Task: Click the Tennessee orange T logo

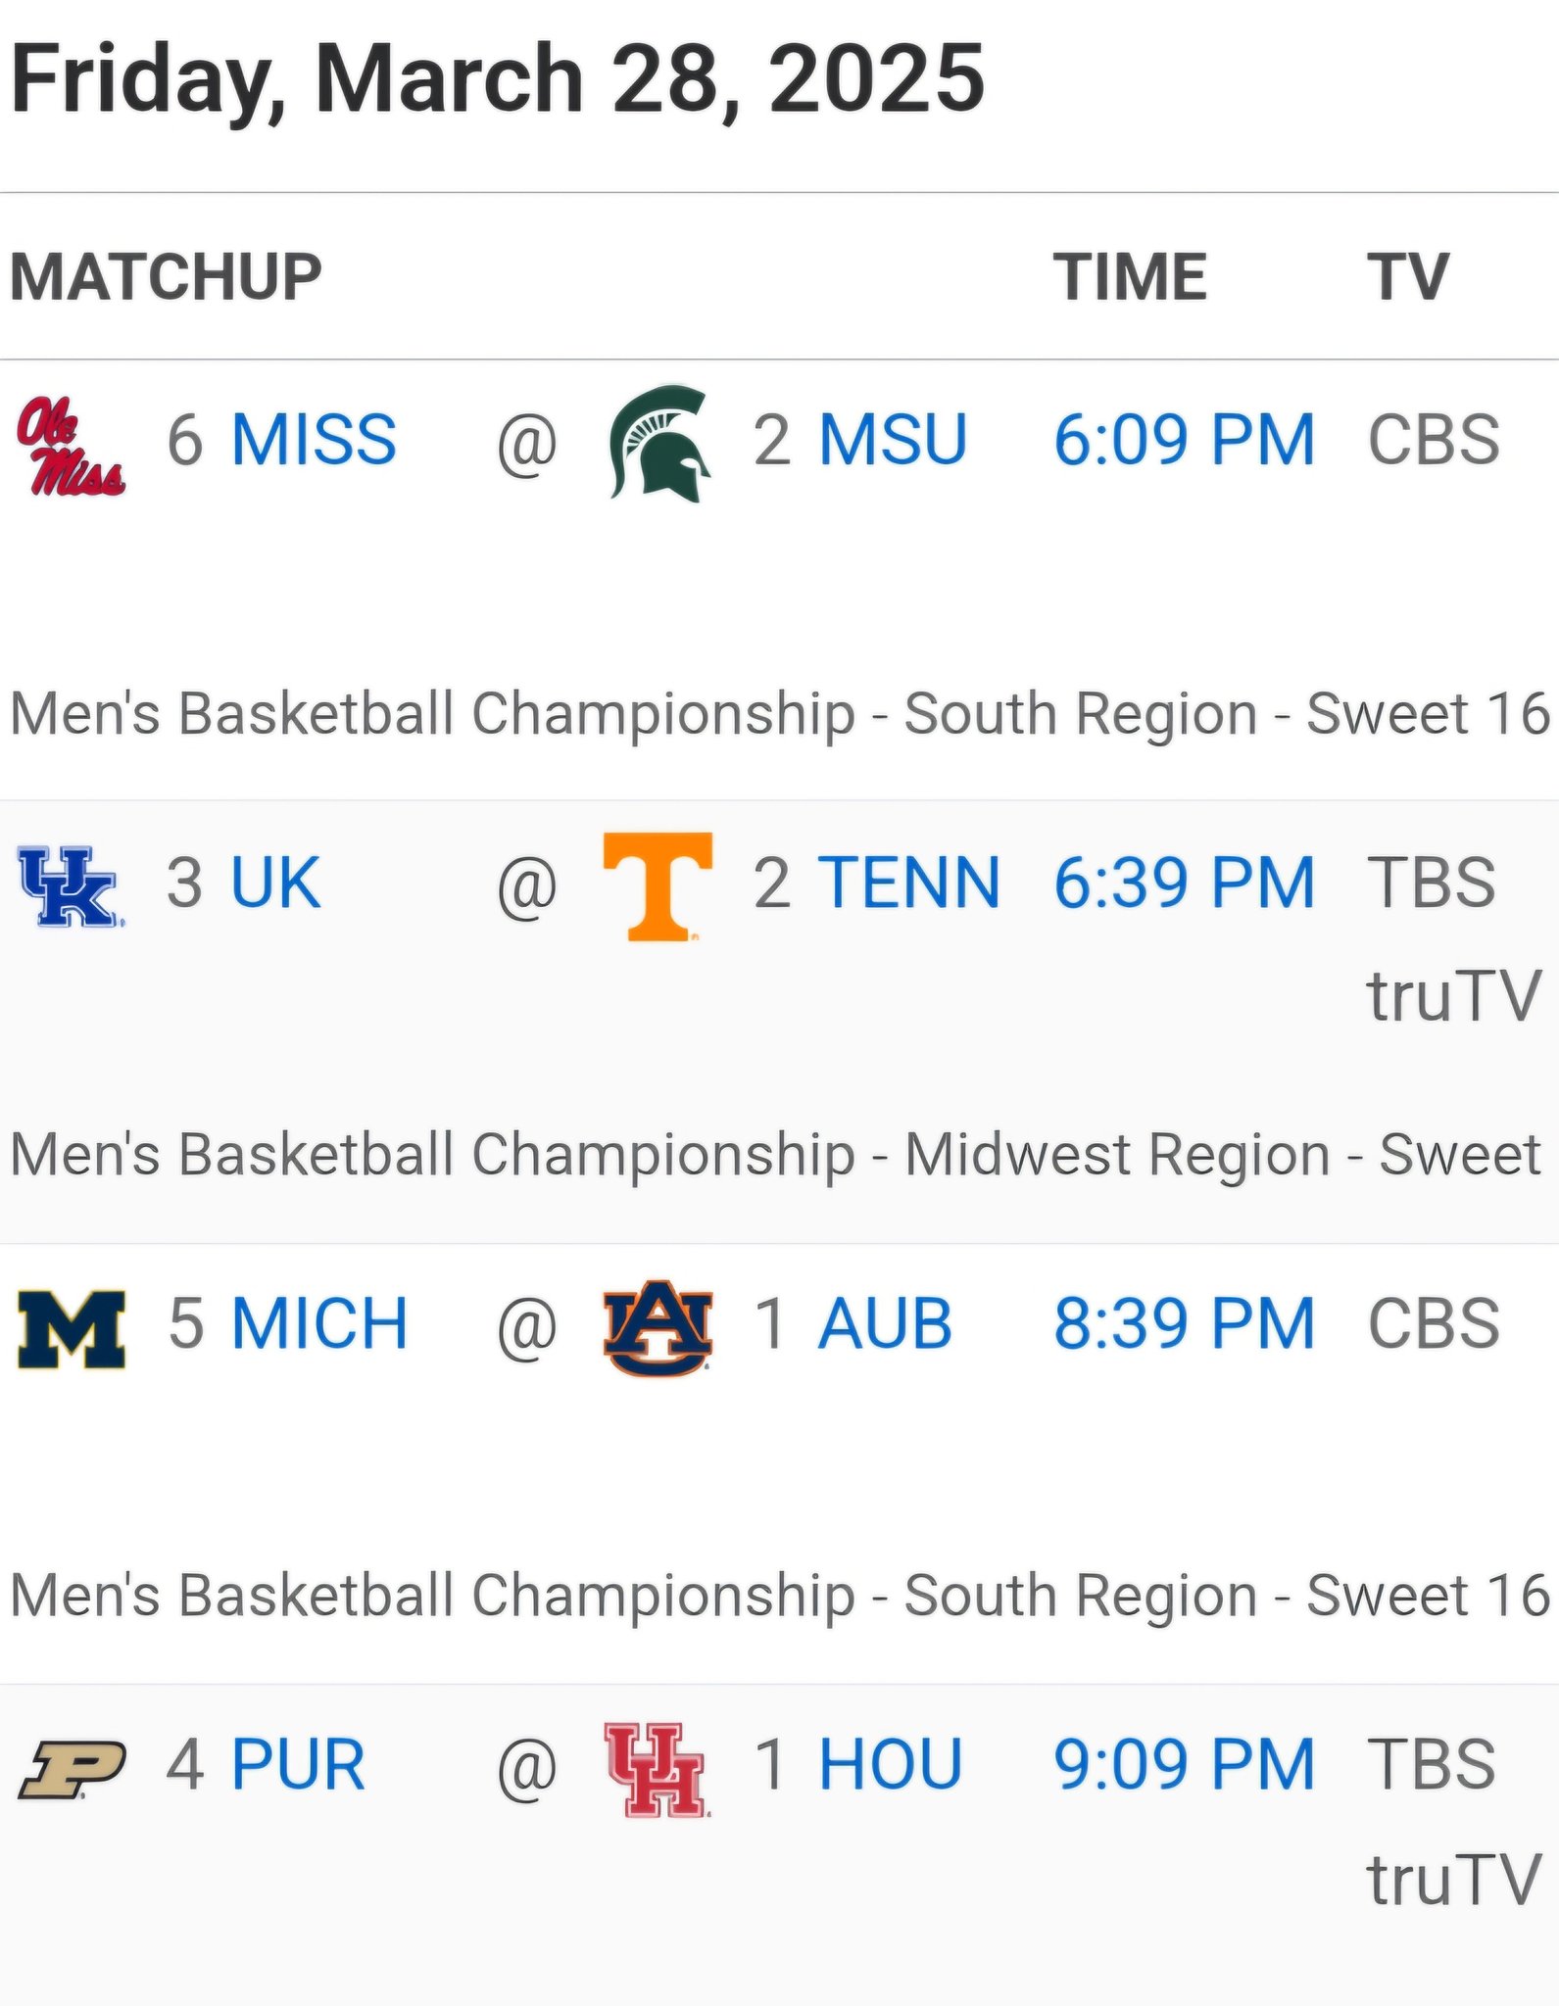Action: (x=658, y=886)
